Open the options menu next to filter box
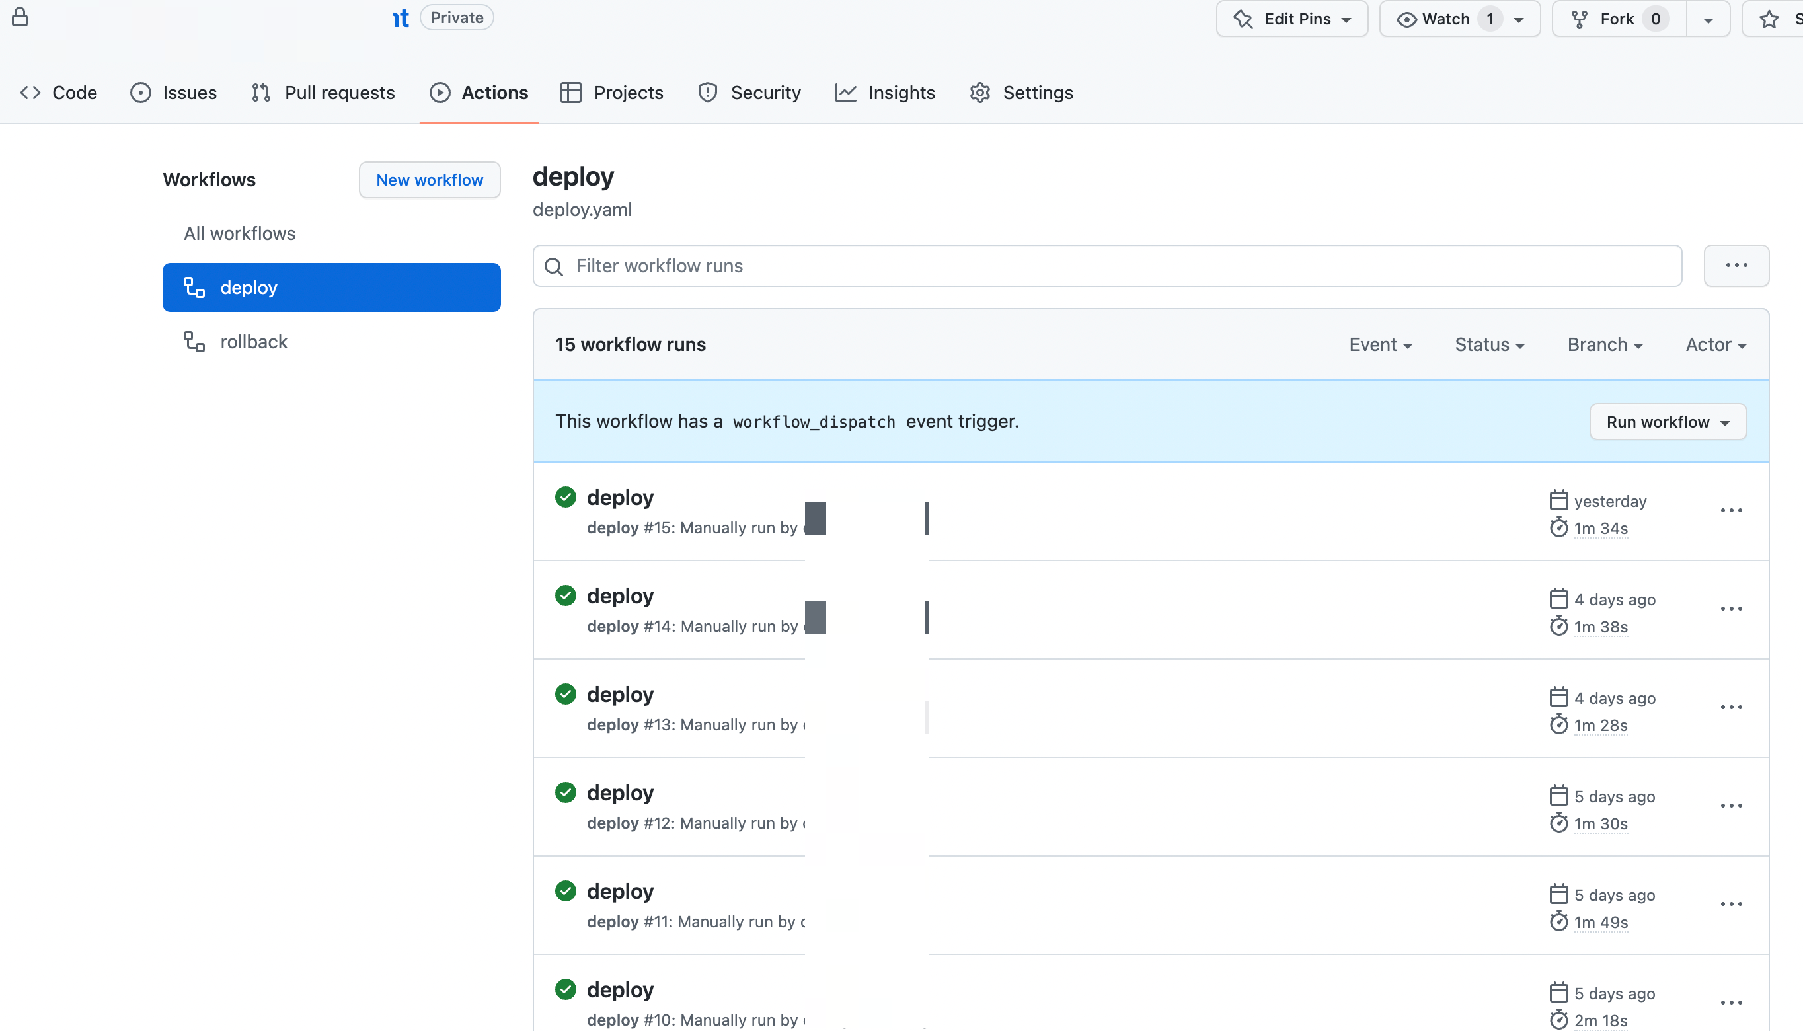Screen dimensions: 1803x1031 [x=1736, y=266]
